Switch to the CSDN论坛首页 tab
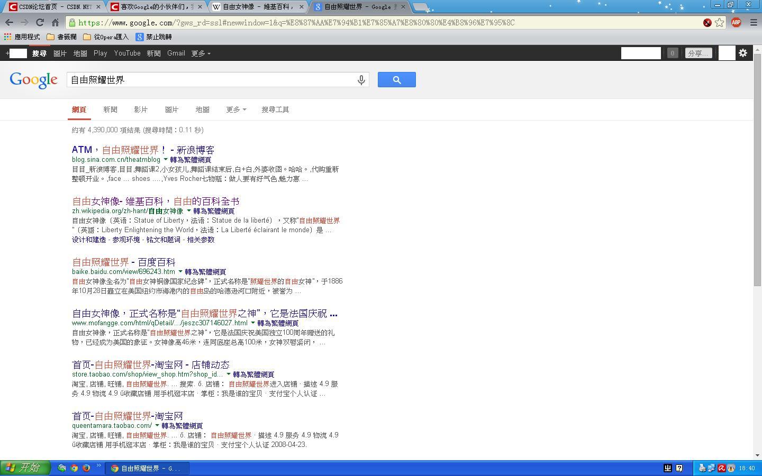The width and height of the screenshot is (762, 476). tap(54, 7)
